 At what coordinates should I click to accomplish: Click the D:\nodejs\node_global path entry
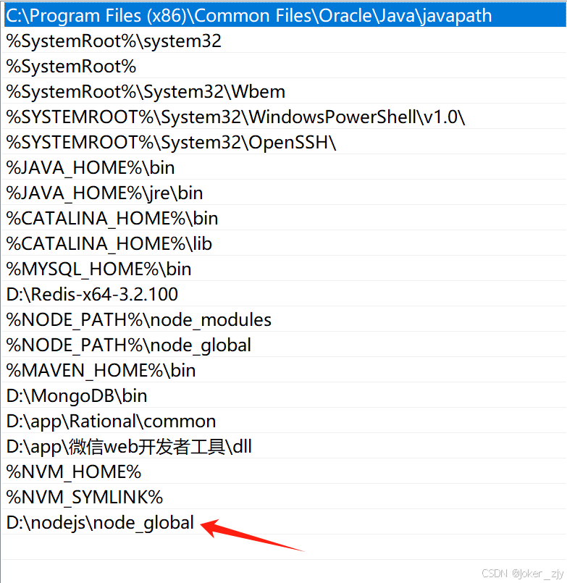(x=285, y=522)
